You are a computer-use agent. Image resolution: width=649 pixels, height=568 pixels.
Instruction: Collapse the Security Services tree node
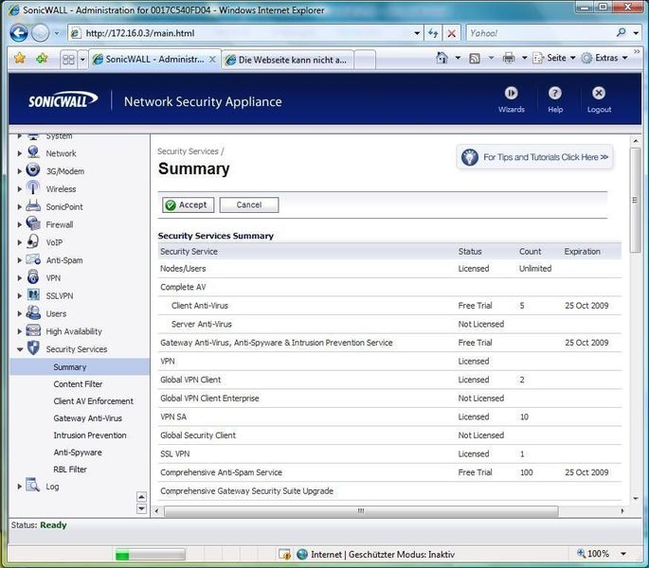click(x=20, y=349)
